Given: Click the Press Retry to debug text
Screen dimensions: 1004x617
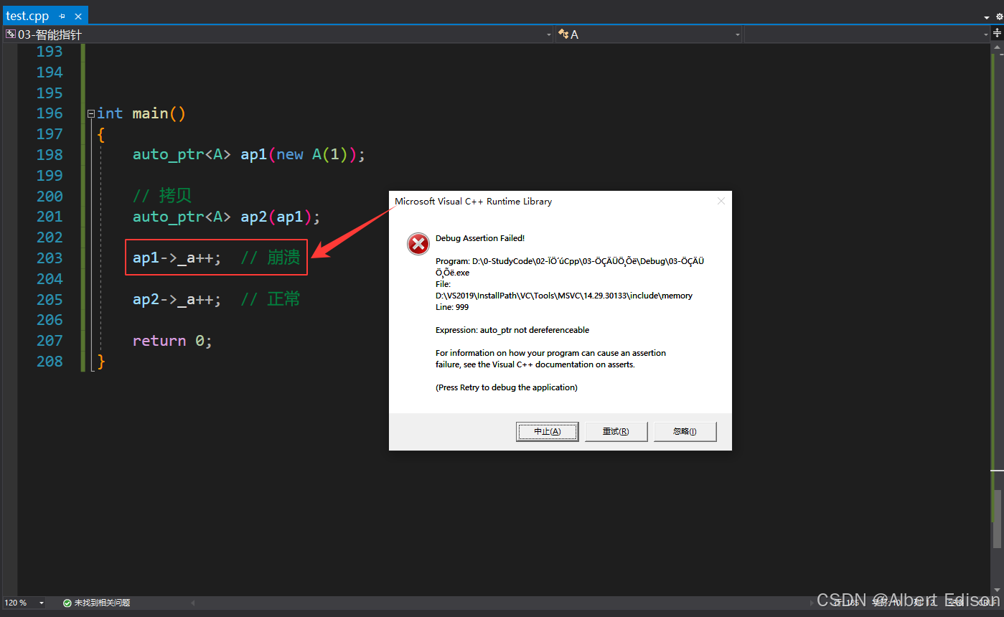Looking at the screenshot, I should 507,387.
